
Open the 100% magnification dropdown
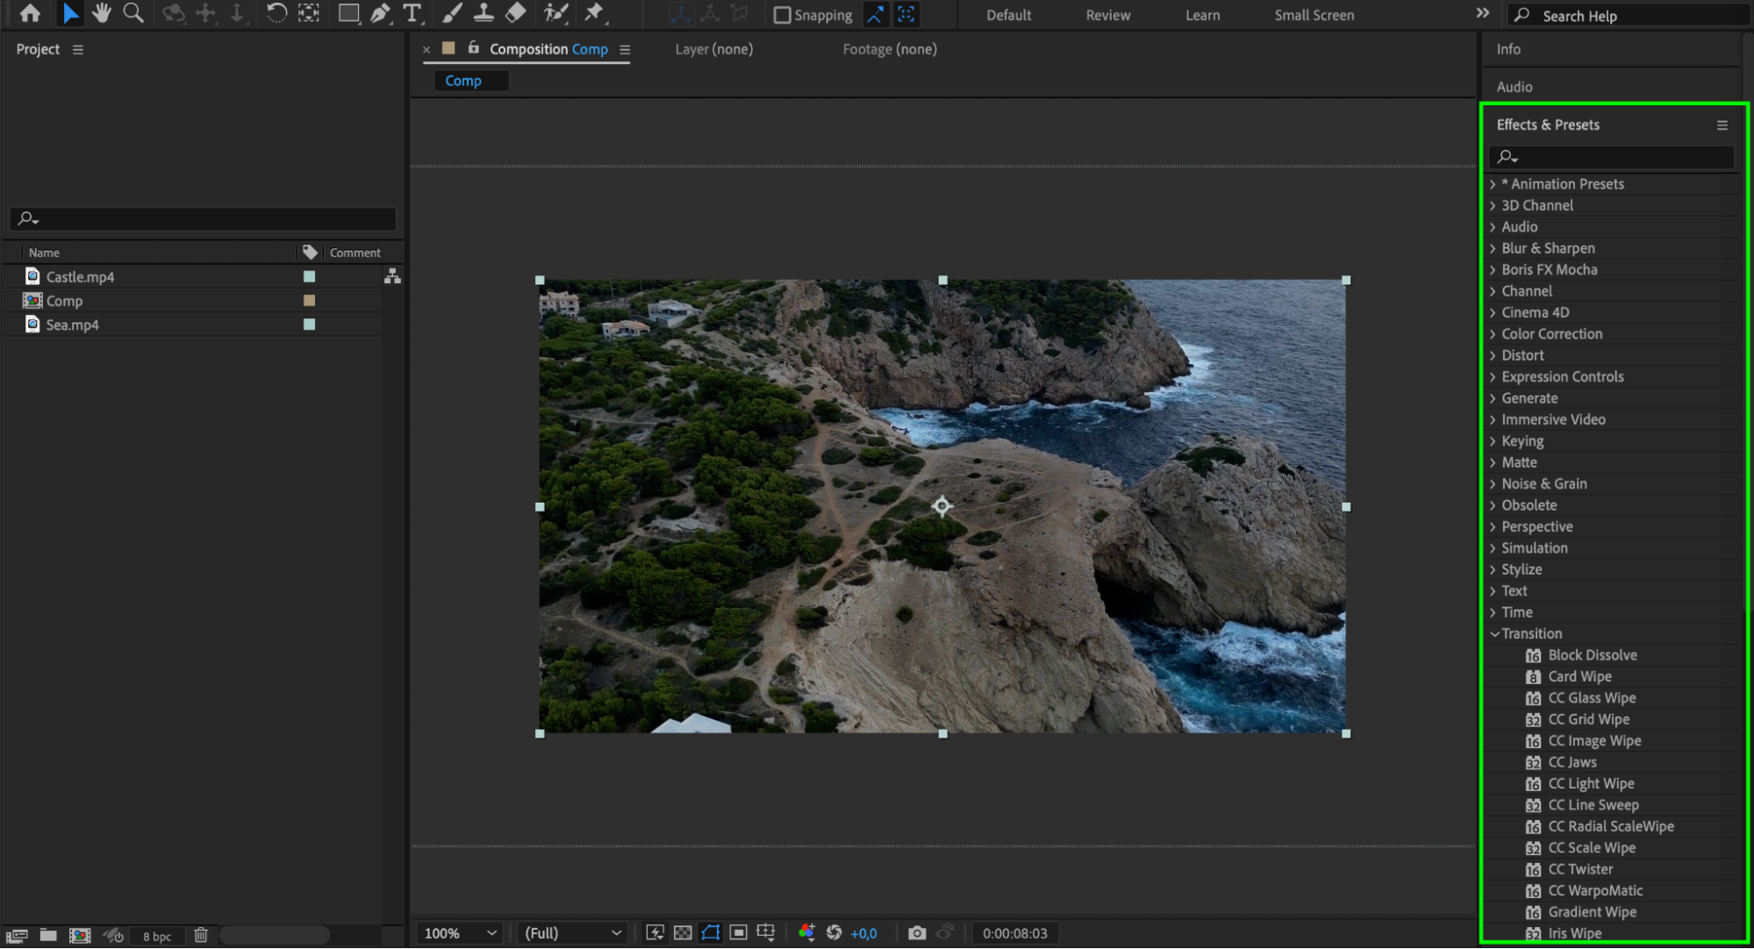(460, 933)
